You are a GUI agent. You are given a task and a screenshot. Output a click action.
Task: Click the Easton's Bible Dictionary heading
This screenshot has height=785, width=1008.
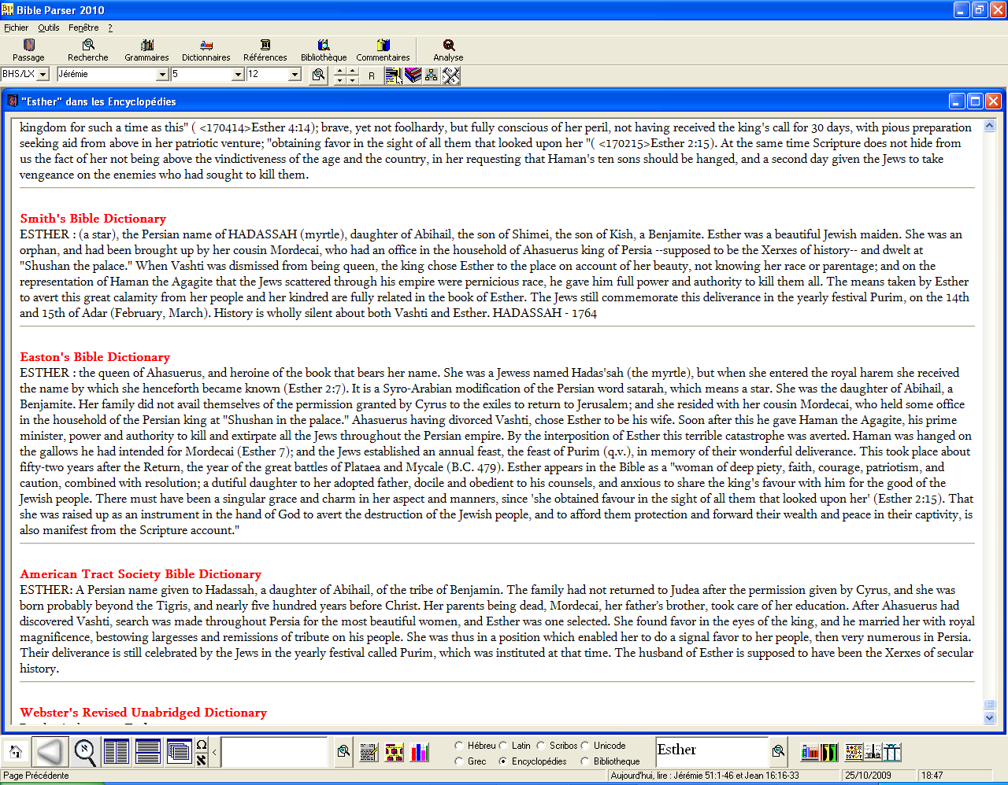click(x=94, y=357)
